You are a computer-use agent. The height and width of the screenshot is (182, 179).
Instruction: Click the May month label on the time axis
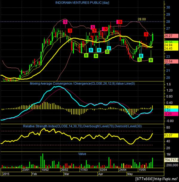point(130,174)
